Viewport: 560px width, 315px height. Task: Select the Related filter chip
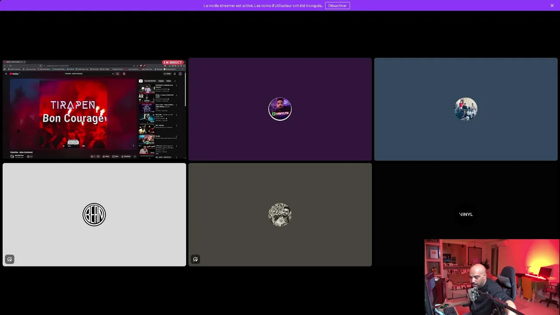pos(168,81)
